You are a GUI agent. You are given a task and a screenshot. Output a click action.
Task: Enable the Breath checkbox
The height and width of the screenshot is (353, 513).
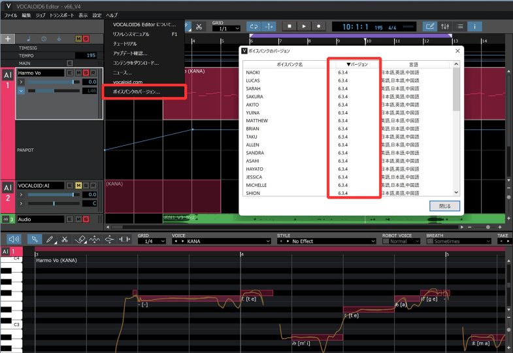click(430, 241)
